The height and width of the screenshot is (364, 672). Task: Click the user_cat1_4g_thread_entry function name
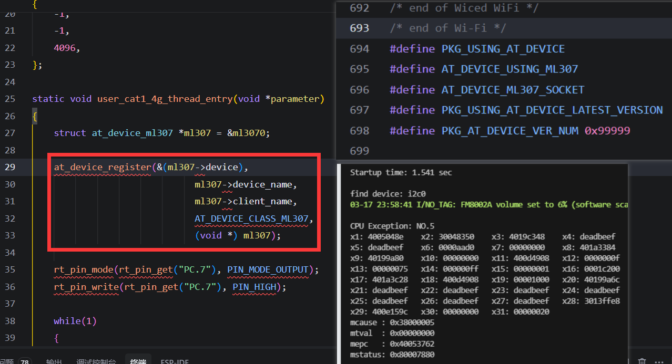point(164,99)
